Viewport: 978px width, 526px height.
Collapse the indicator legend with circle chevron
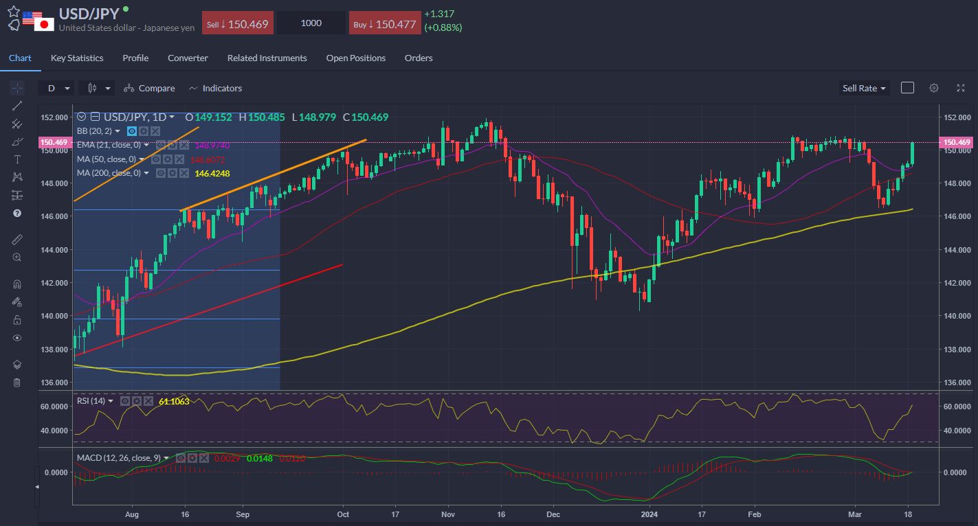[81, 117]
